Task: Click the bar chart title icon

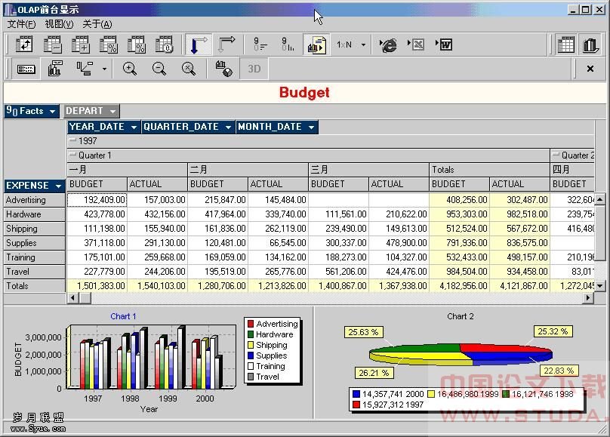Action: click(55, 69)
